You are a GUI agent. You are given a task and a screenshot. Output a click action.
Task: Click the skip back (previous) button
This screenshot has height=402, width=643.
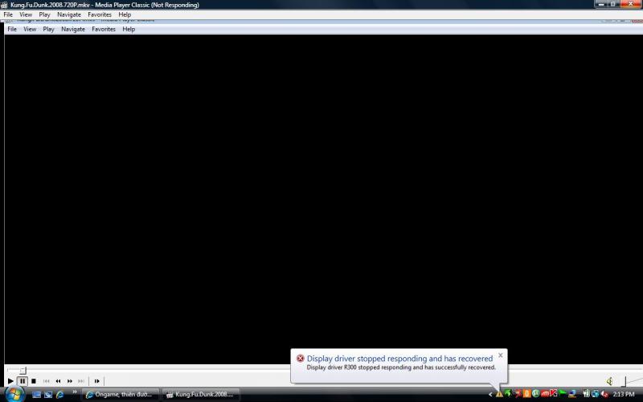coord(46,381)
